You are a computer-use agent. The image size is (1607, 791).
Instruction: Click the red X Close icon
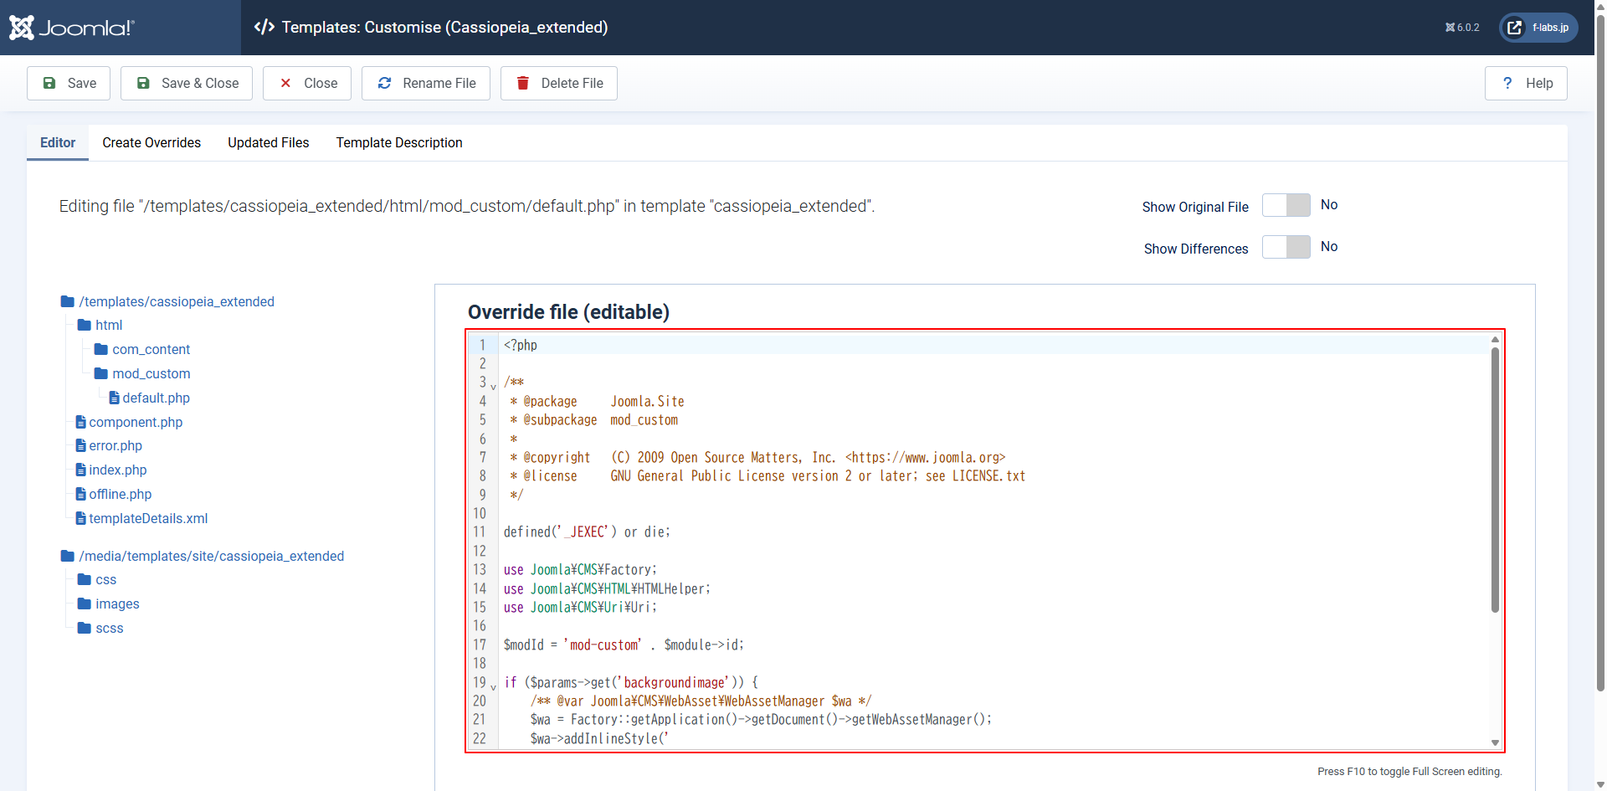coord(285,83)
